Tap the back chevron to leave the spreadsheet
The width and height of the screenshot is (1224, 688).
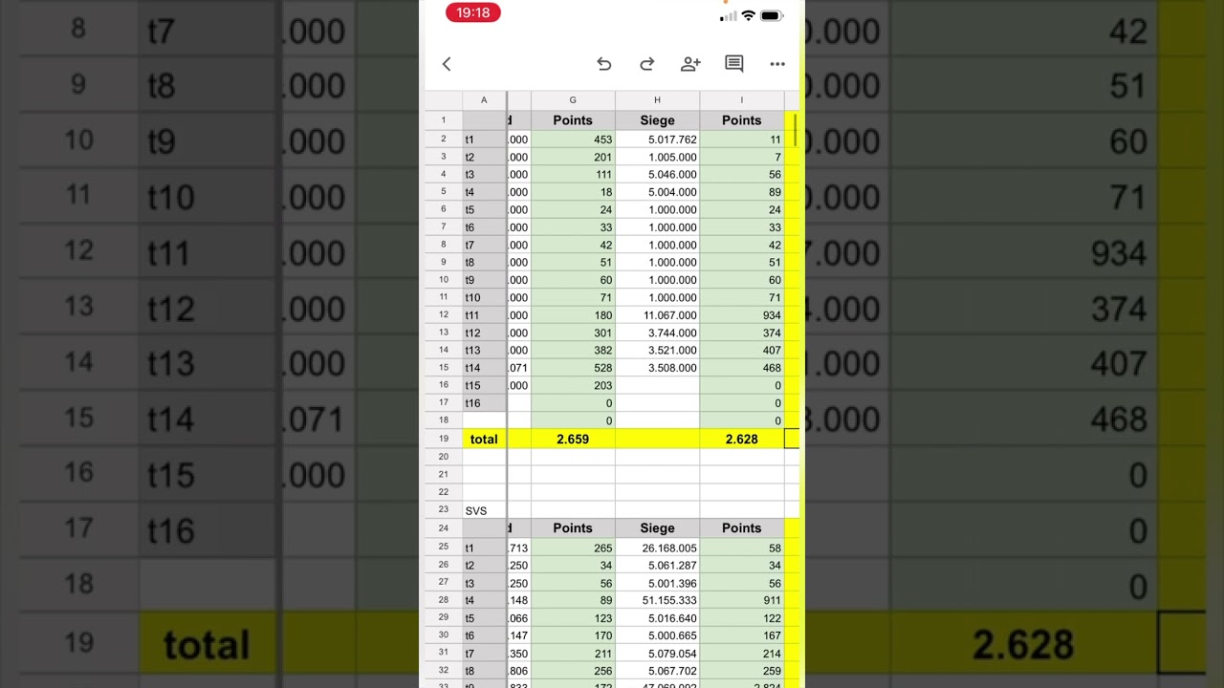(447, 64)
